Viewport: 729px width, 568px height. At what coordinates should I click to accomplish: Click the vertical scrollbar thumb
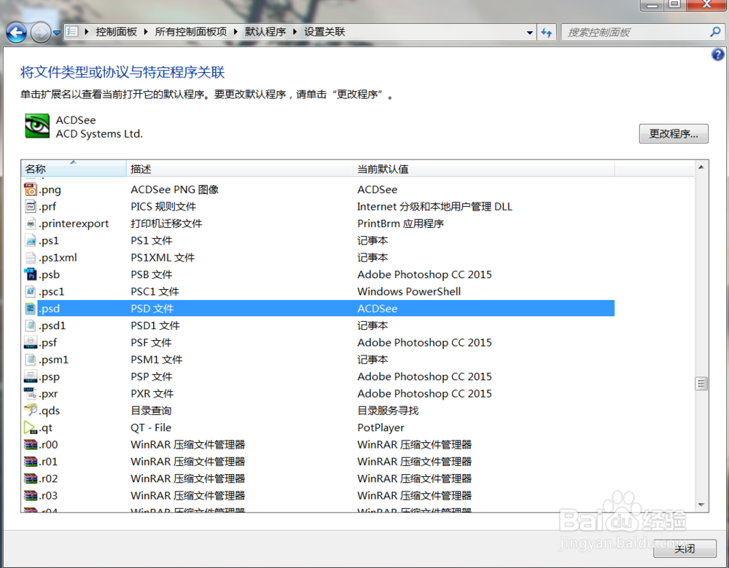point(701,384)
